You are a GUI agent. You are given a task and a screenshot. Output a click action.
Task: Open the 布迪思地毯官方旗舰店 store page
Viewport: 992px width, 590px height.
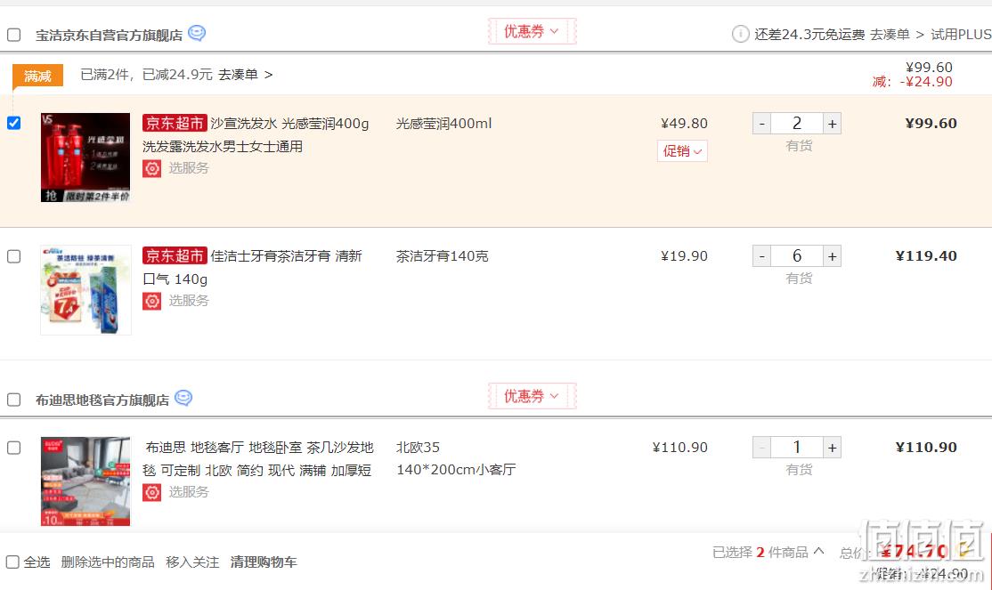(102, 400)
